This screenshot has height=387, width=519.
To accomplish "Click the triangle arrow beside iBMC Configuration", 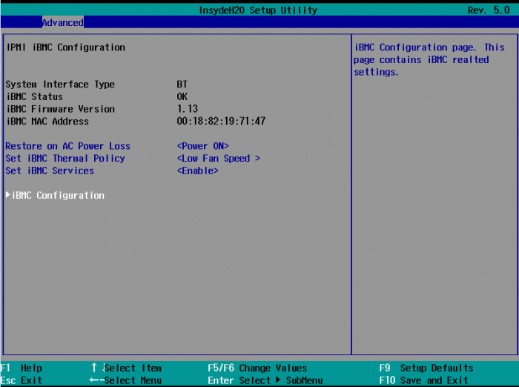I will tap(8, 196).
